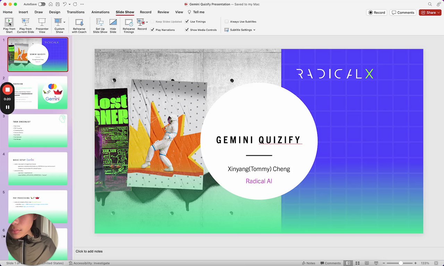
Task: Select slide 1 thumbnail
Action: click(x=38, y=55)
